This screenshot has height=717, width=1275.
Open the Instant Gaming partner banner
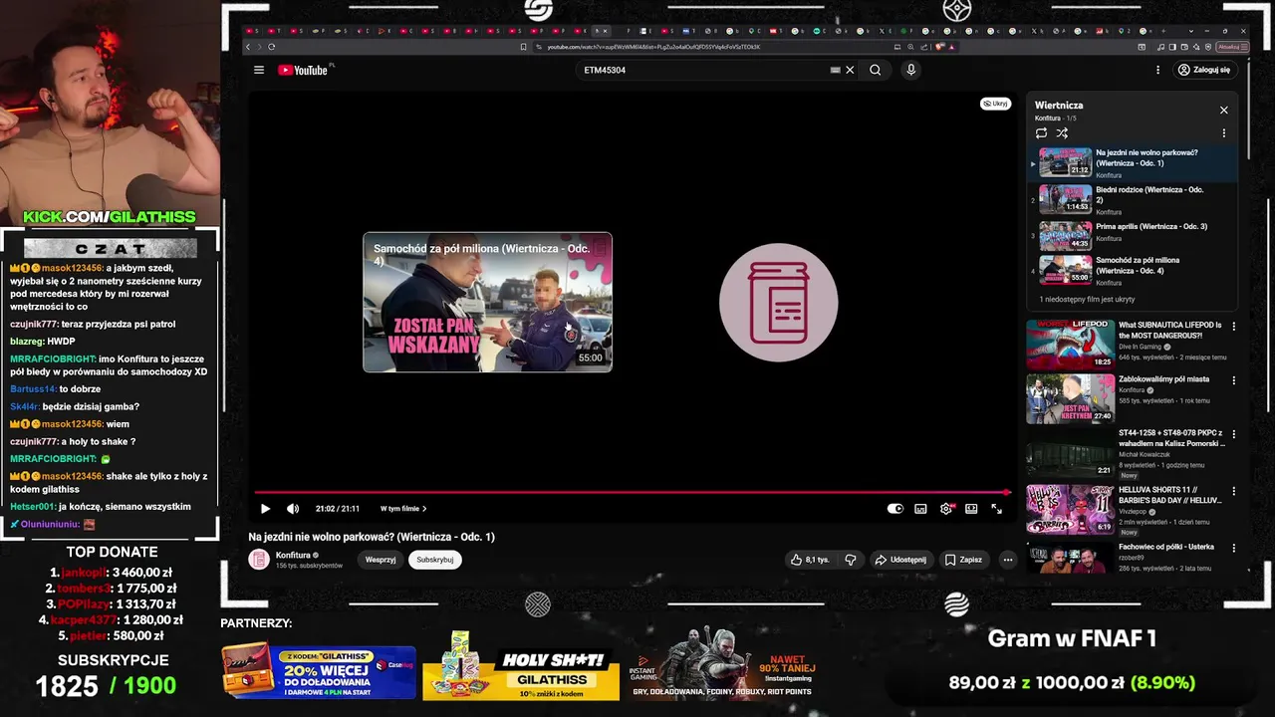(x=723, y=663)
